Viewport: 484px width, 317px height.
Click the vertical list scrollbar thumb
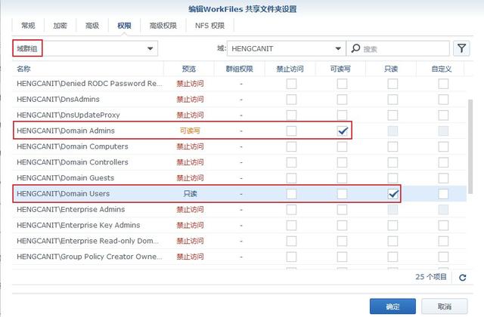470,146
